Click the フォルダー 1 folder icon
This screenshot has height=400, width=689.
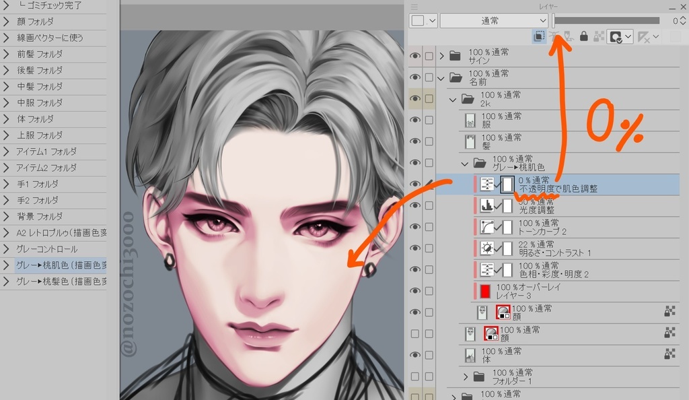(479, 376)
